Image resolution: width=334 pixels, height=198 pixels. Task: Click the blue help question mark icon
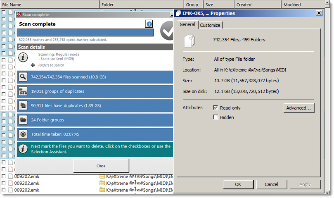(149, 24)
